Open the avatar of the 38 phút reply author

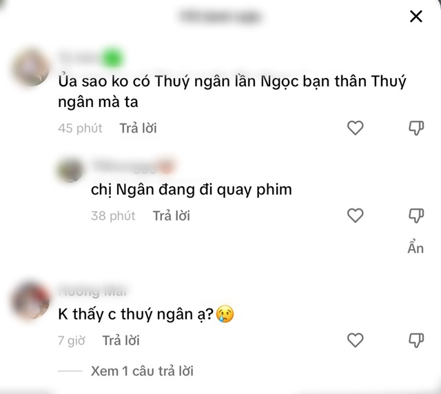point(70,170)
